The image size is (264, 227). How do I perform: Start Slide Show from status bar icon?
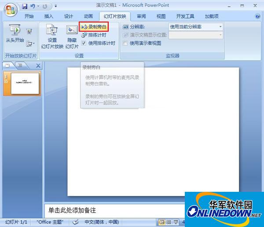tap(176, 222)
